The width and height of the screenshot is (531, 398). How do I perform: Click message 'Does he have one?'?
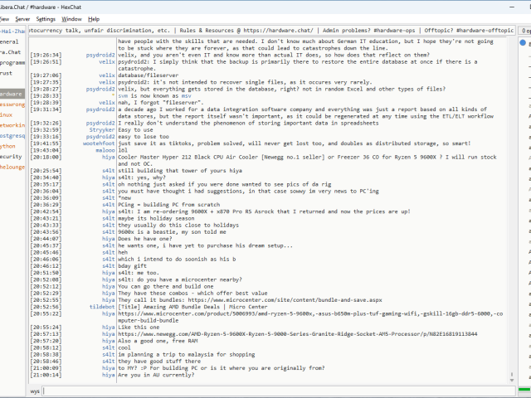[x=145, y=239]
